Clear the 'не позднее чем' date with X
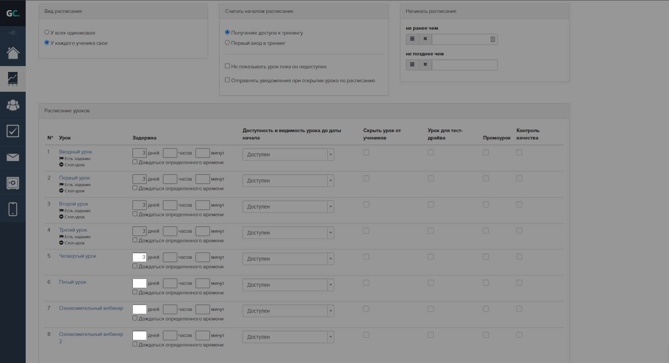Viewport: 669px width, 363px height. (x=425, y=65)
